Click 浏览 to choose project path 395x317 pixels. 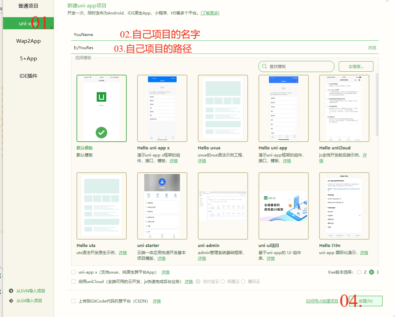372,47
